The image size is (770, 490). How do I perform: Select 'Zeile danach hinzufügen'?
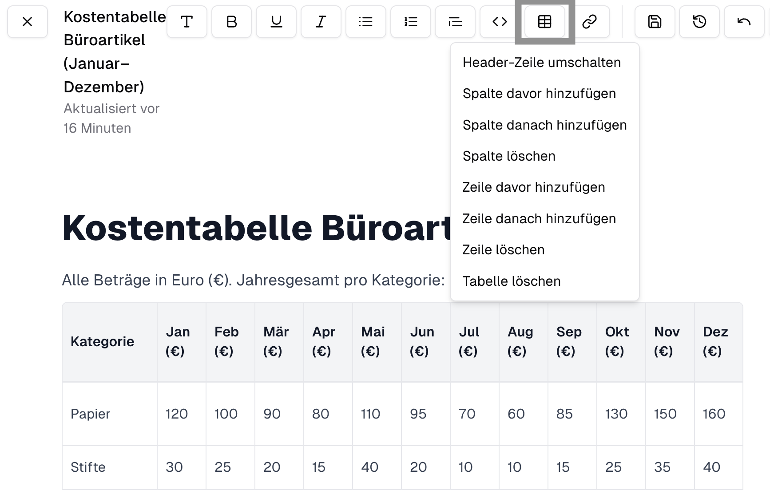(539, 218)
